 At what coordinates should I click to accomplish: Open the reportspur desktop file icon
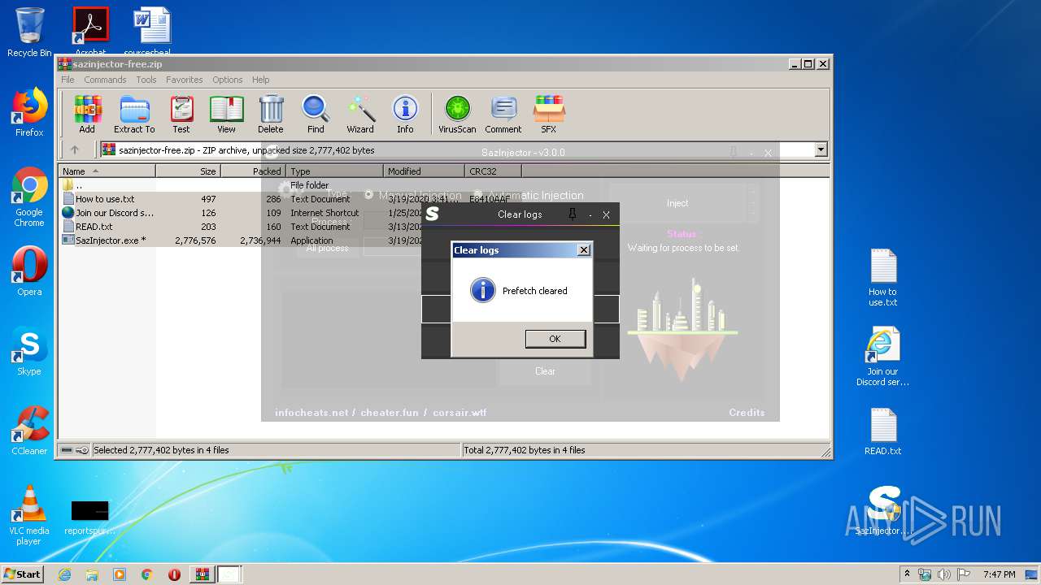click(89, 517)
